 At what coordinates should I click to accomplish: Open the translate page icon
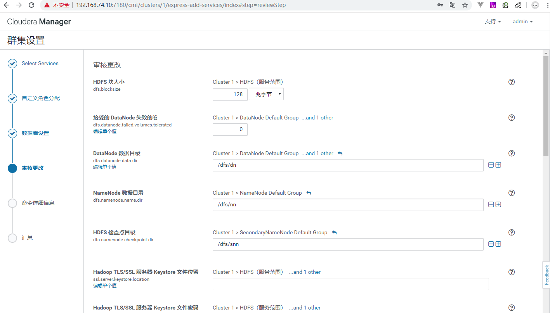[x=453, y=5]
